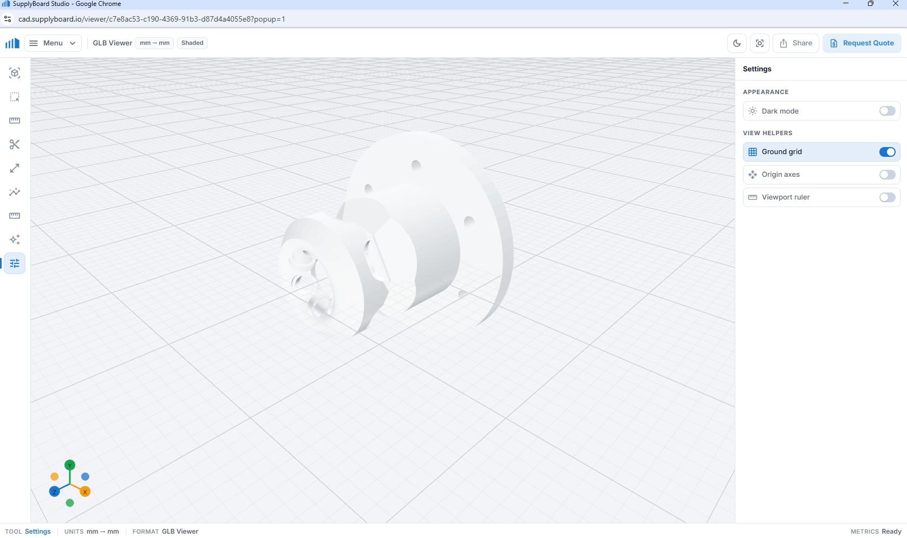This screenshot has height=538, width=907.
Task: Enable the Viewport ruler switch
Action: click(887, 197)
